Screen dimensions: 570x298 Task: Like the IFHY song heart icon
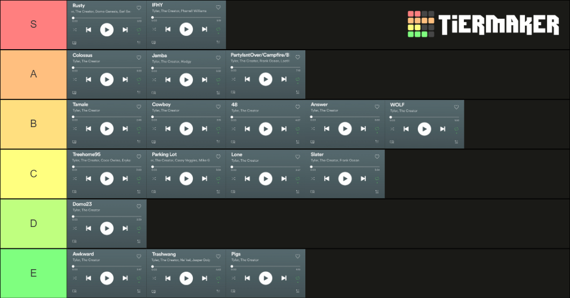click(218, 7)
